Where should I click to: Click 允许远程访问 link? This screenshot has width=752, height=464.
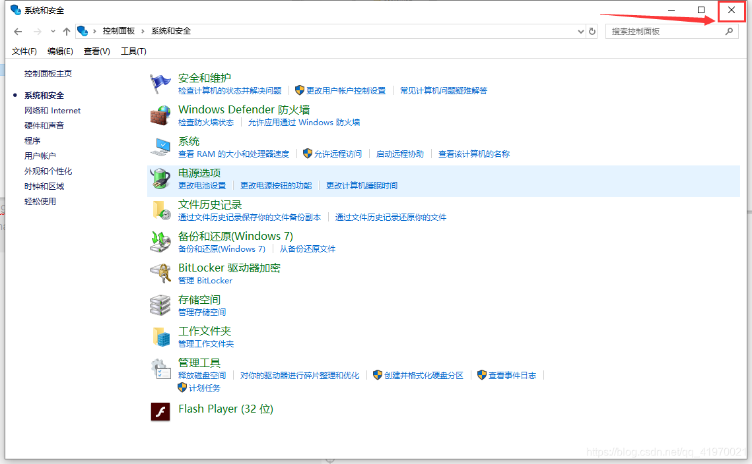337,154
